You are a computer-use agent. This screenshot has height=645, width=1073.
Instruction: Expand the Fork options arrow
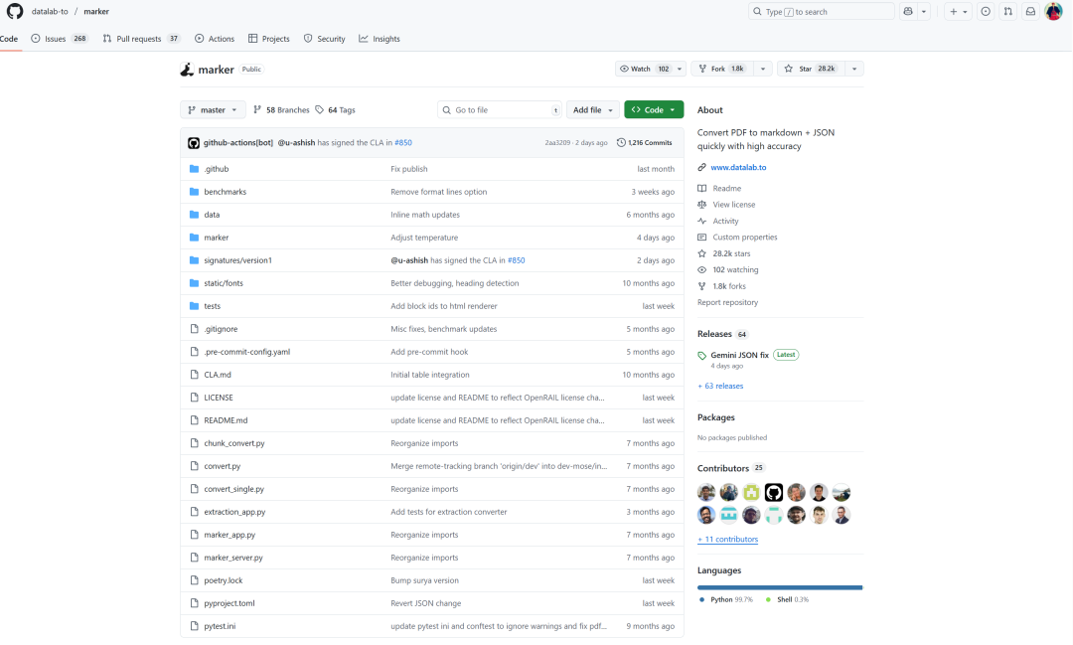tap(763, 69)
